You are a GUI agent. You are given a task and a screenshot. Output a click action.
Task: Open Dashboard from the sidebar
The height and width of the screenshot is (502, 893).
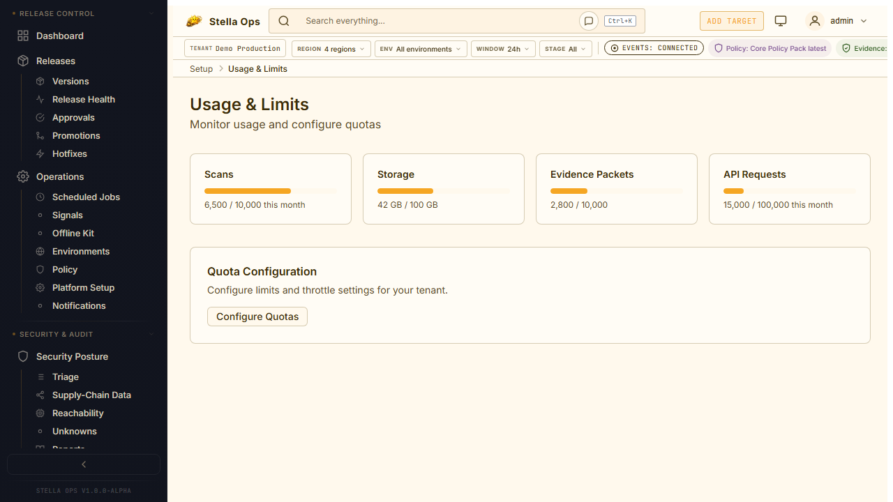[59, 36]
